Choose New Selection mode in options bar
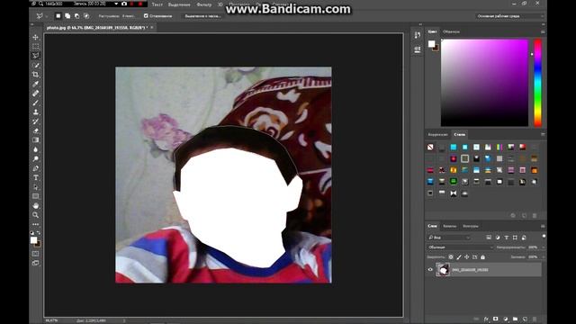 point(58,16)
